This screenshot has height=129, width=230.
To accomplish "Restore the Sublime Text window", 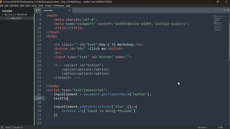I will 218,2.
